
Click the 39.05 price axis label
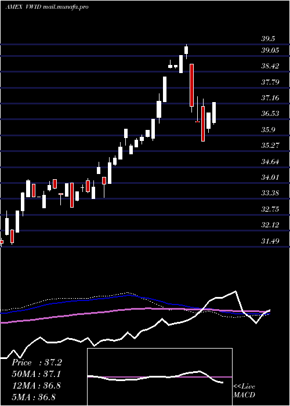(x=270, y=50)
